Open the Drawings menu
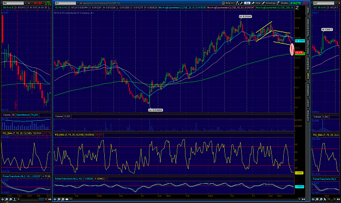The image size is (341, 203). pos(269,3)
